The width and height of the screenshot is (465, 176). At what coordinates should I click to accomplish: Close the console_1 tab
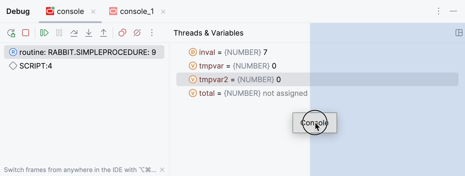163,12
